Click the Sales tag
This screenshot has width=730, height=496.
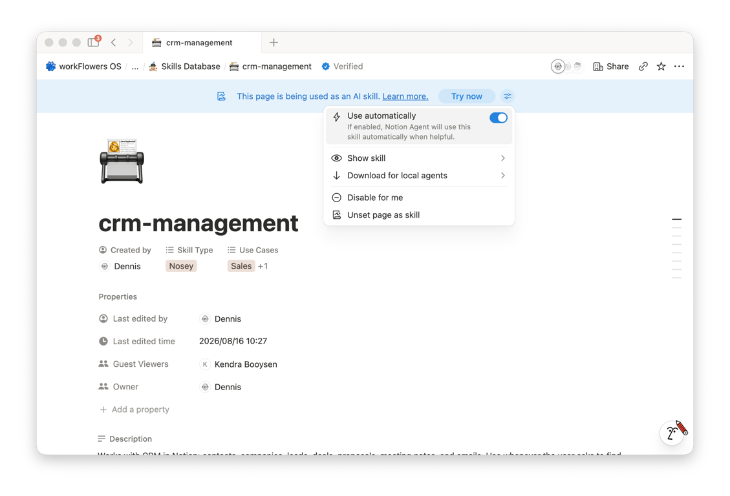[x=241, y=266]
